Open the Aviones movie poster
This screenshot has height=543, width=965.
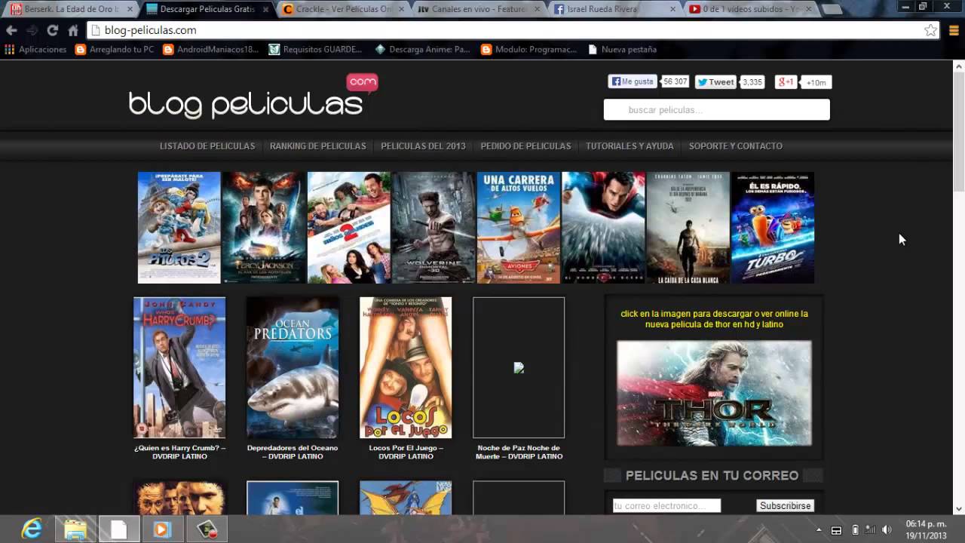(x=519, y=228)
